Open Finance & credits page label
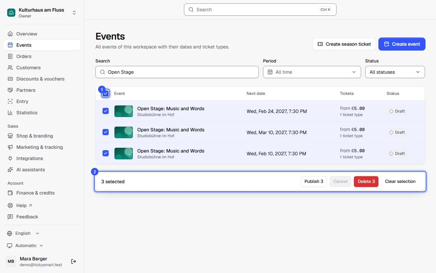 [x=35, y=193]
